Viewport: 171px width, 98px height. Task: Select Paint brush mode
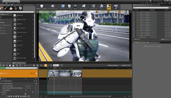[x=6, y=8]
